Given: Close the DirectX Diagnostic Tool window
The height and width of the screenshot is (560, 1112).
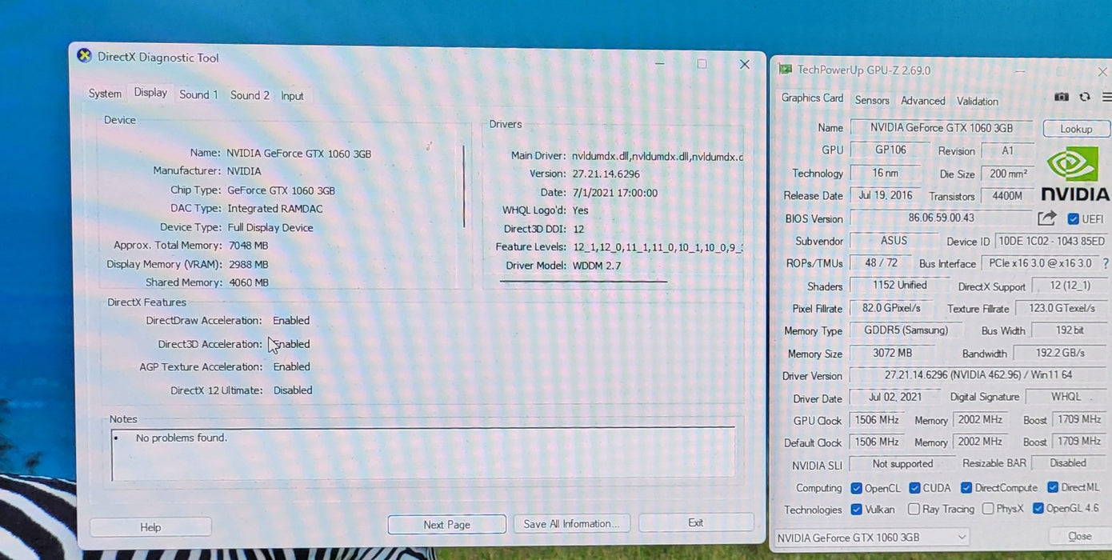Looking at the screenshot, I should click(x=744, y=64).
